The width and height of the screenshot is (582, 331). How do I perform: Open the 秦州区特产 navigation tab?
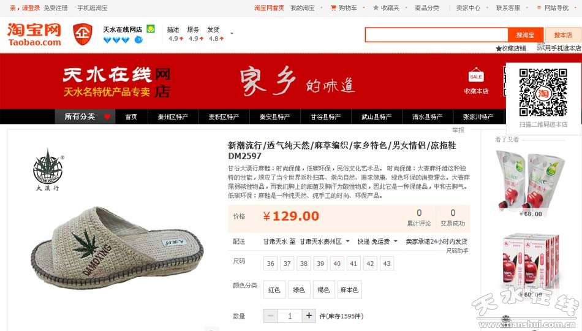173,116
